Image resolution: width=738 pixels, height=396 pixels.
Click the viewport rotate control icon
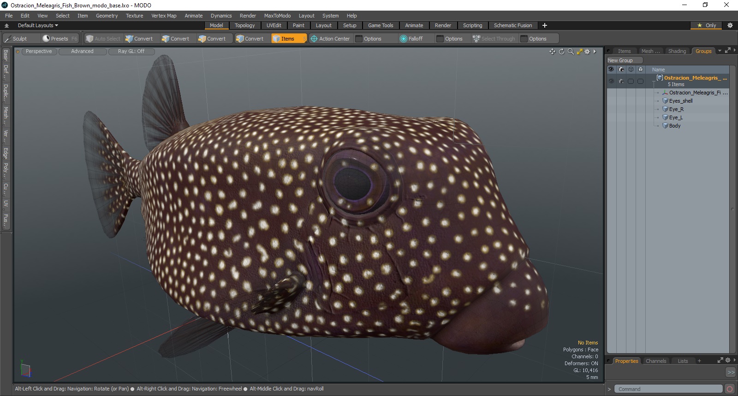coord(561,52)
